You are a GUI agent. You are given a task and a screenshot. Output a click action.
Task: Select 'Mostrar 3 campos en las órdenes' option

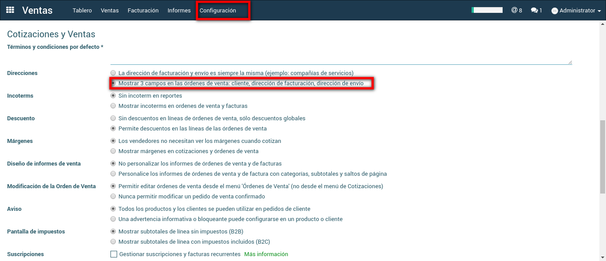[114, 83]
